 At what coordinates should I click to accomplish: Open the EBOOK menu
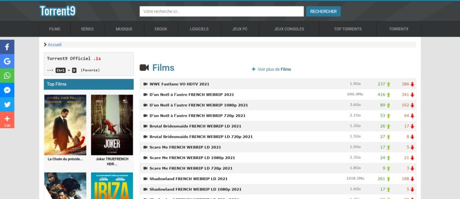point(161,29)
